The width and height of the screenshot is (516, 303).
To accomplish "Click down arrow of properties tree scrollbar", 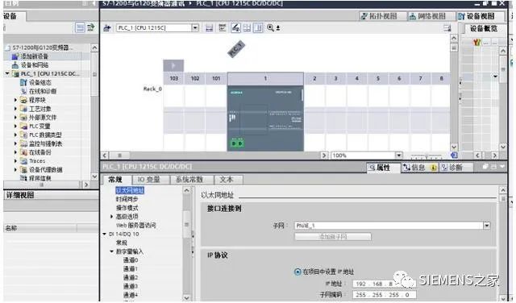I will 187,297.
